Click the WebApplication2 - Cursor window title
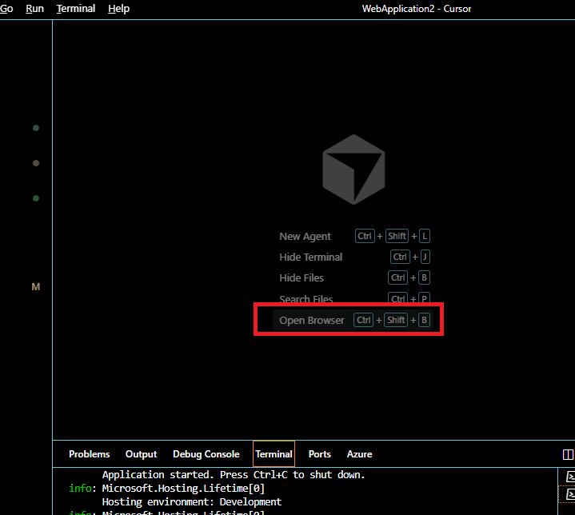The image size is (575, 515). pyautogui.click(x=417, y=9)
